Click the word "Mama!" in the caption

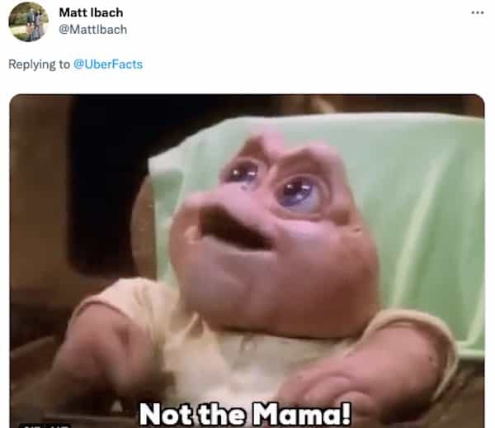pos(303,413)
